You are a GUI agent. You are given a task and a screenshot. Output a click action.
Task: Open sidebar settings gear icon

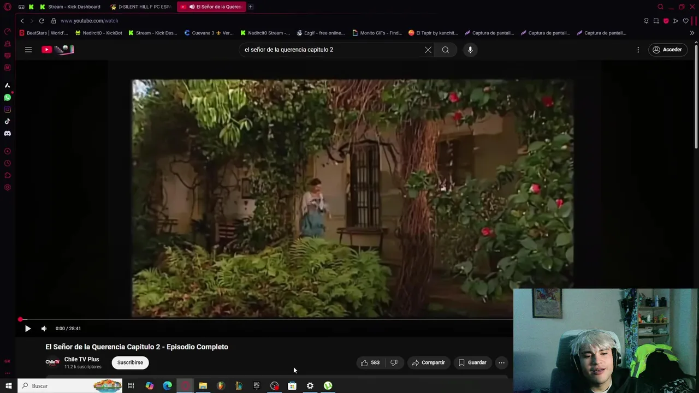[x=7, y=187]
